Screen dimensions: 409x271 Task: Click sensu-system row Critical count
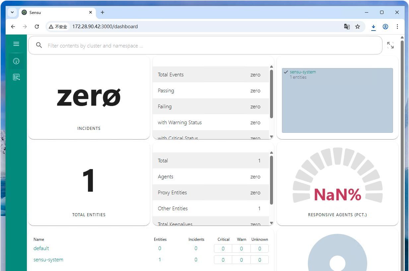click(x=223, y=260)
